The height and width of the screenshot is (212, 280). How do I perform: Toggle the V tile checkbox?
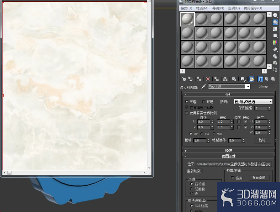pos(246,127)
